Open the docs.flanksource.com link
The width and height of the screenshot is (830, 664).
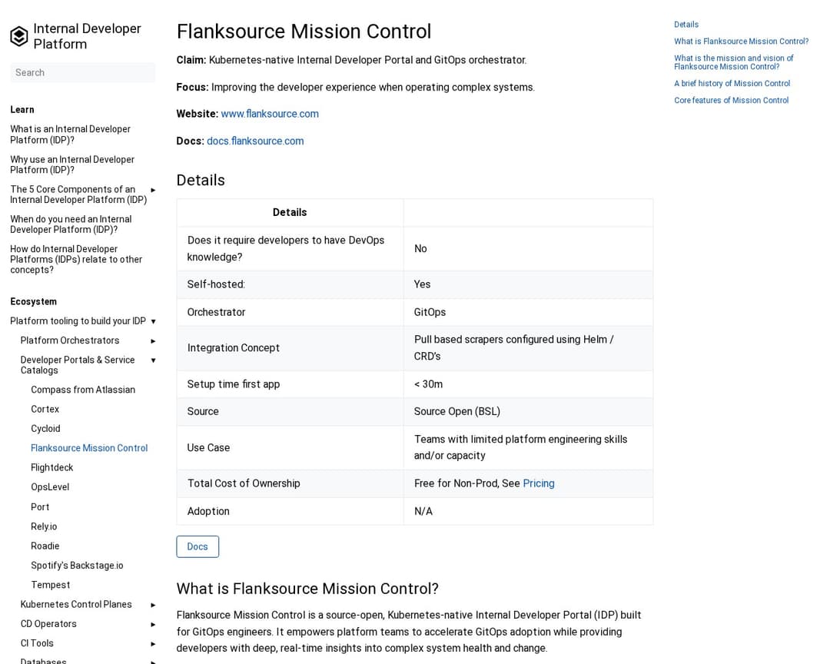pyautogui.click(x=255, y=141)
